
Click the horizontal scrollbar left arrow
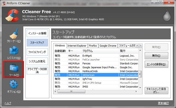55,92
